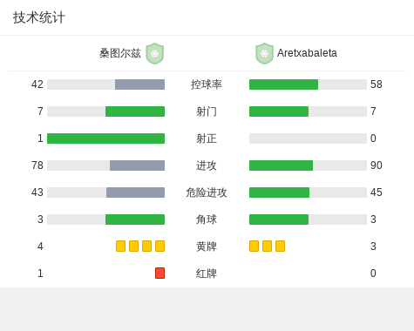The height and width of the screenshot is (331, 414).
Task: Click the 58 possession bar of Aretxabaleta
Action: [308, 84]
